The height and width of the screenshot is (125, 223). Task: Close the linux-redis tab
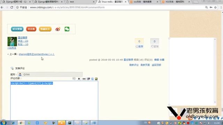tap(125, 2)
